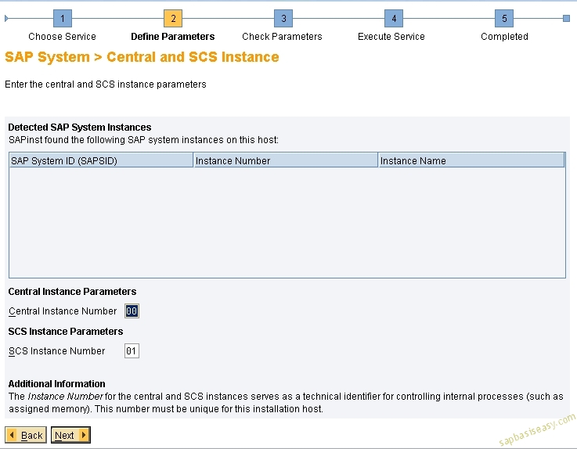Click the SCS Instance Parameters heading
Image resolution: width=577 pixels, height=449 pixels.
(66, 332)
